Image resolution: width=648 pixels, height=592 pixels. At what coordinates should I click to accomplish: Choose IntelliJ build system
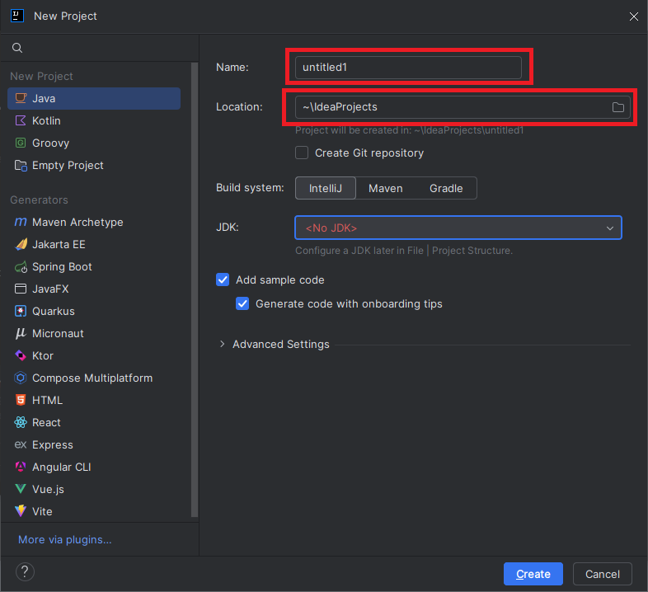tap(326, 188)
